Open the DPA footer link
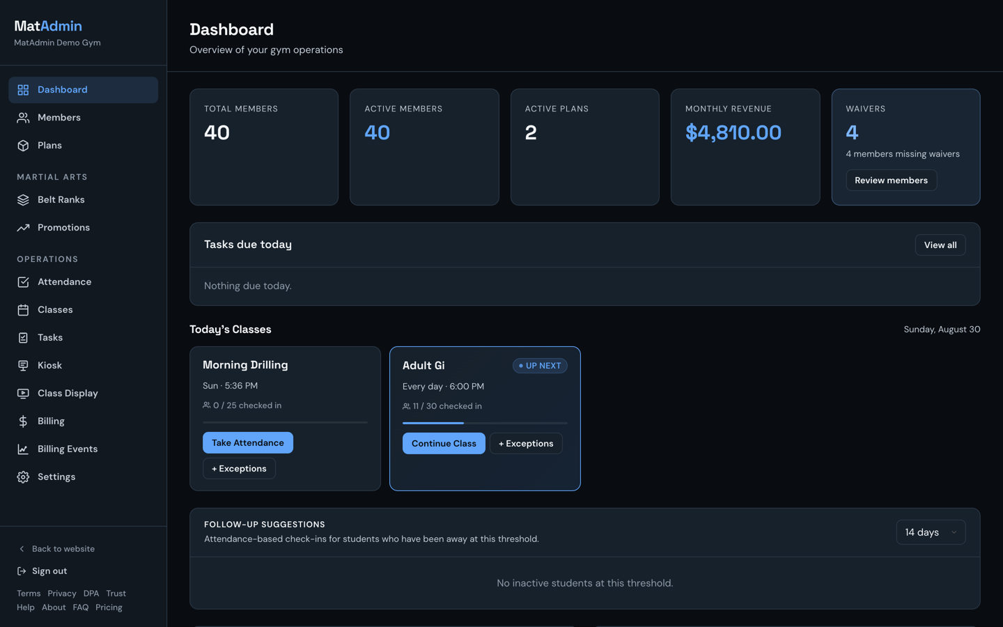This screenshot has height=627, width=1003. click(x=91, y=594)
